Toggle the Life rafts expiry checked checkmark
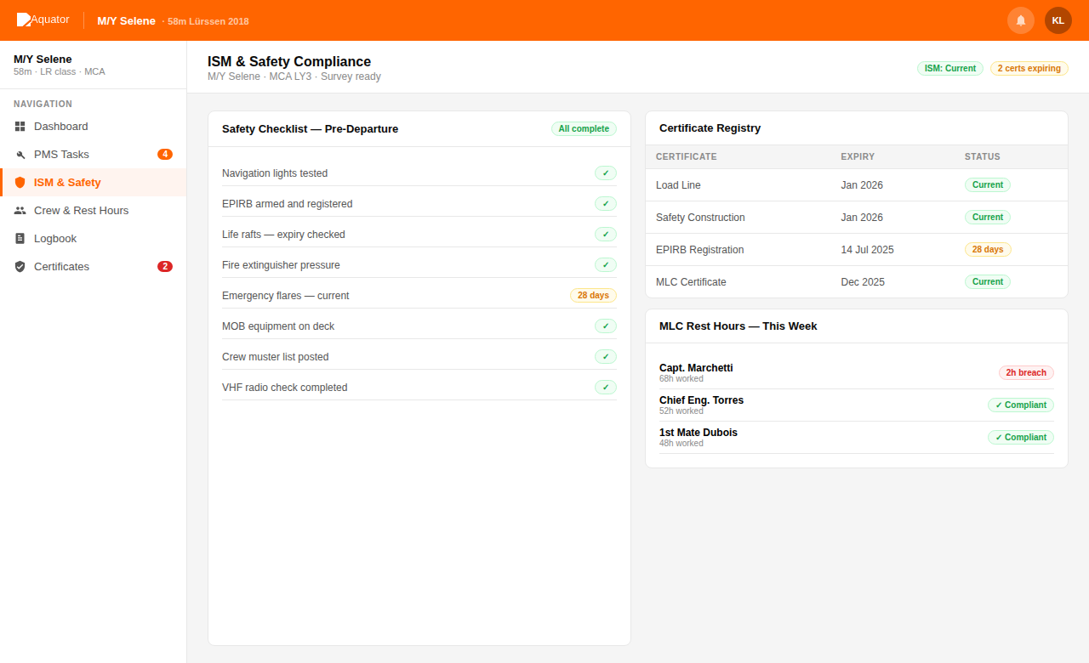1089x663 pixels. pyautogui.click(x=606, y=235)
